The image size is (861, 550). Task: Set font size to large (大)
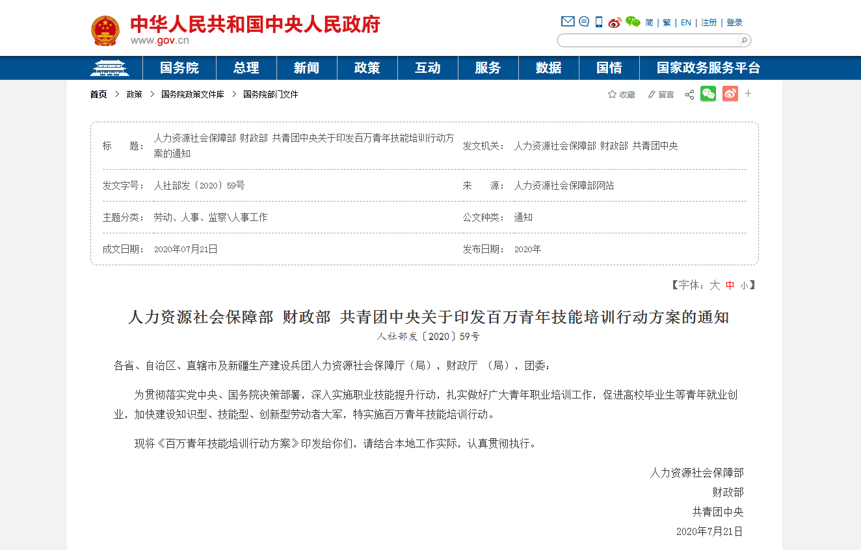tap(715, 285)
